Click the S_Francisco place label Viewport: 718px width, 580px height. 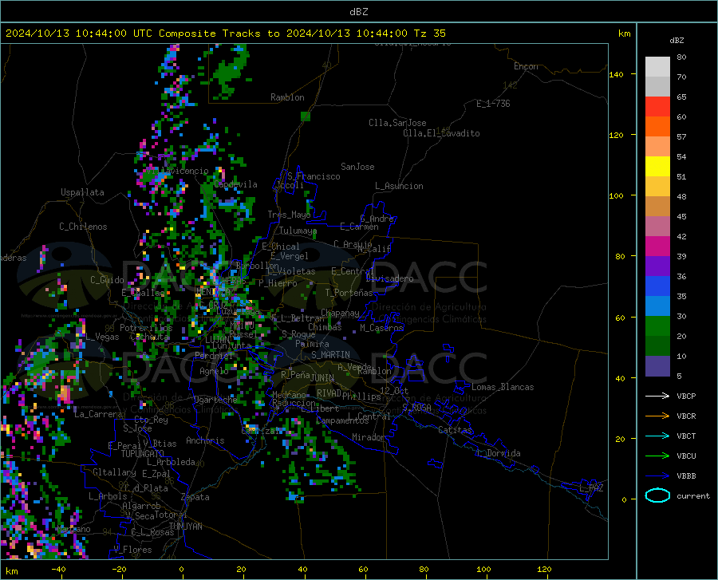click(x=314, y=176)
